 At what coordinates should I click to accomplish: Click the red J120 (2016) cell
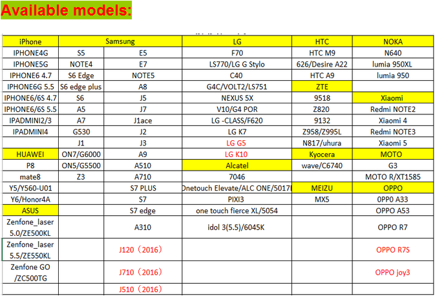point(143,250)
